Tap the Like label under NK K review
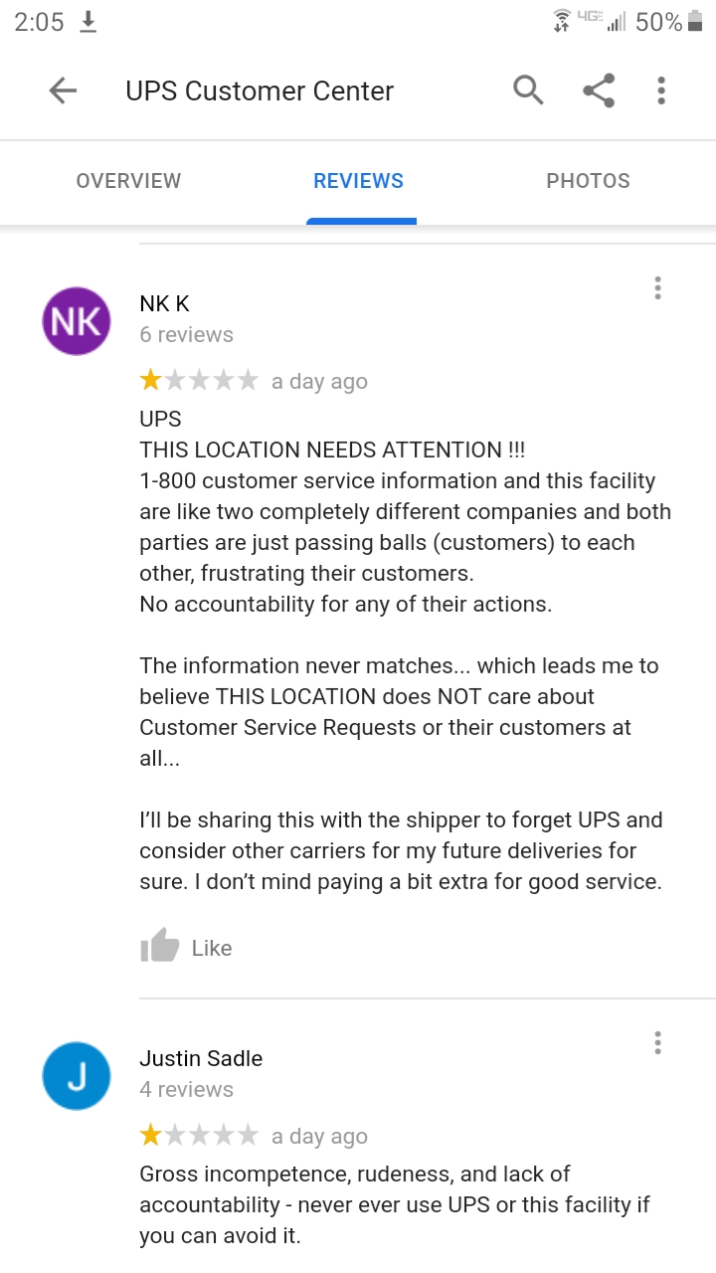The width and height of the screenshot is (716, 1273). (x=212, y=948)
